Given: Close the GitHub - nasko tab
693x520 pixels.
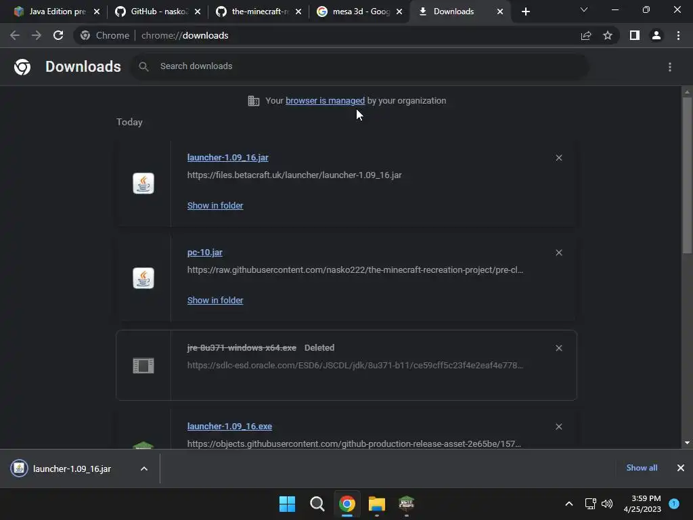Looking at the screenshot, I should coord(198,12).
